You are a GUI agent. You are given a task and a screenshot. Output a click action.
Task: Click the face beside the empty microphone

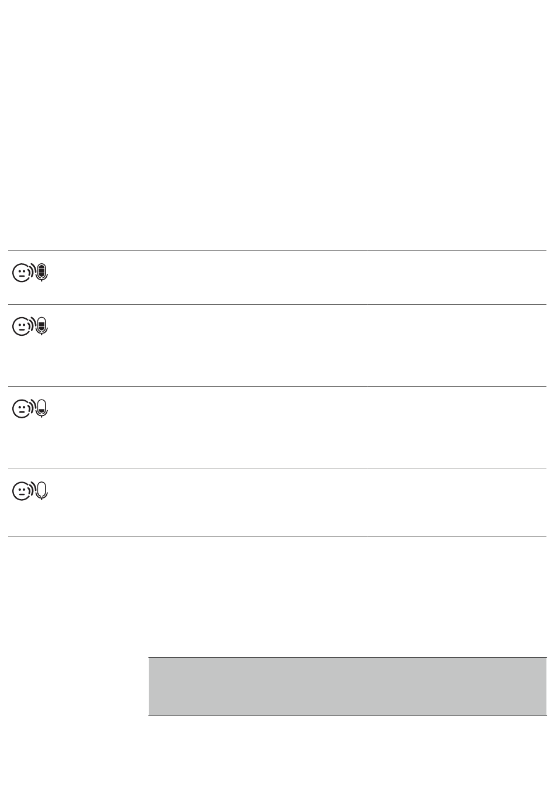[x=21, y=491]
